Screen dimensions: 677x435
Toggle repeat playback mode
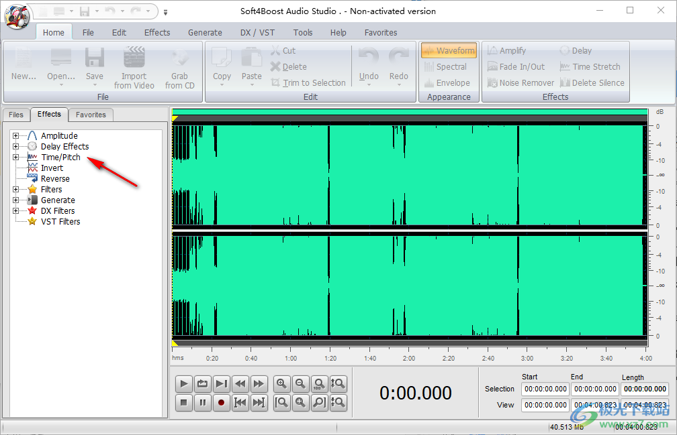coord(202,383)
